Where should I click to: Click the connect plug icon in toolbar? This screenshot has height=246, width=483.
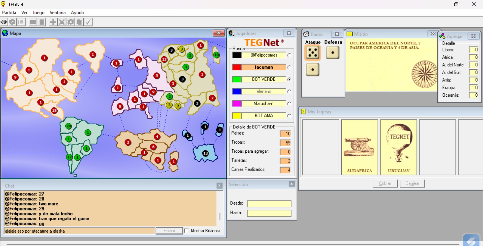click(4, 22)
